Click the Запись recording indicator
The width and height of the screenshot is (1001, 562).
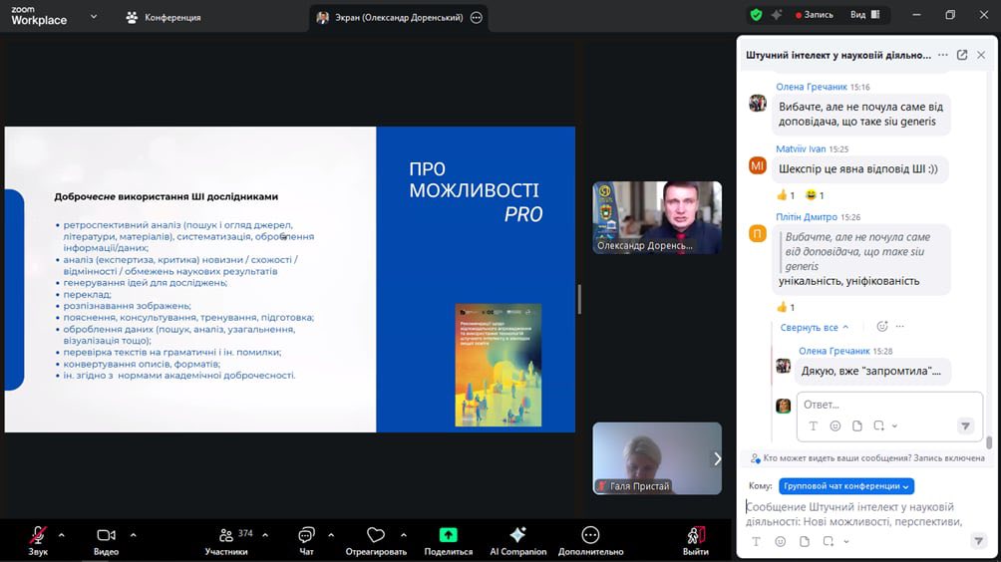click(x=815, y=15)
